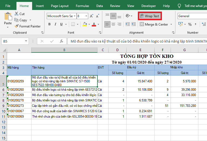
Task: Click the Cut scissors icon
Action: (x=16, y=14)
